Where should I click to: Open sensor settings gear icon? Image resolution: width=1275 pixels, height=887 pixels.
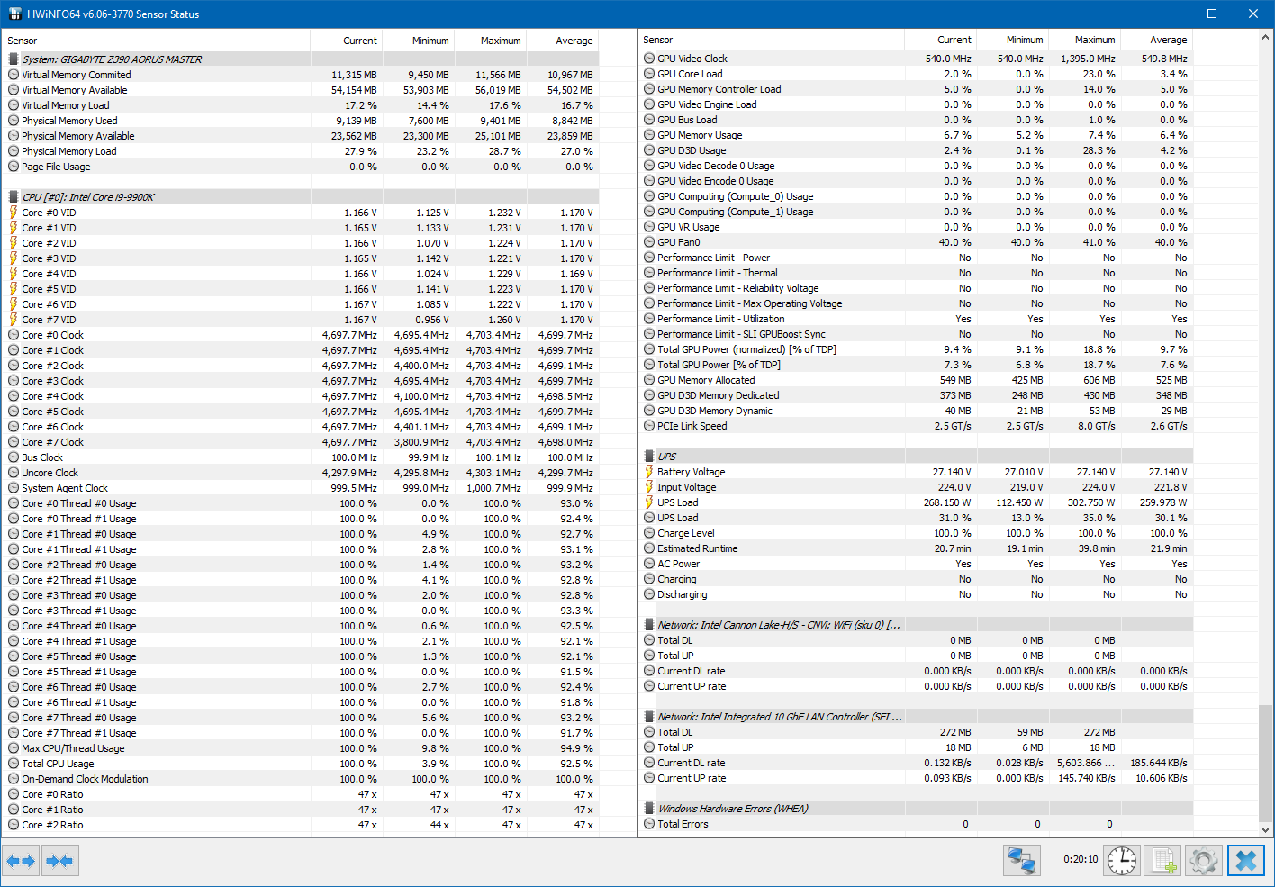pos(1204,861)
